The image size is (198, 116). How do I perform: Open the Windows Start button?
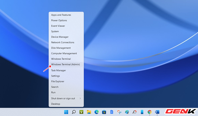pyautogui.click(x=66, y=112)
